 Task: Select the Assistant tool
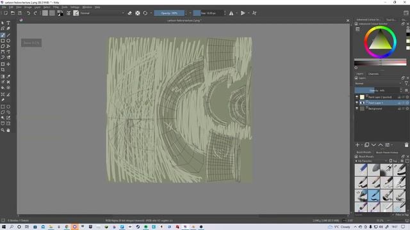coord(3,95)
